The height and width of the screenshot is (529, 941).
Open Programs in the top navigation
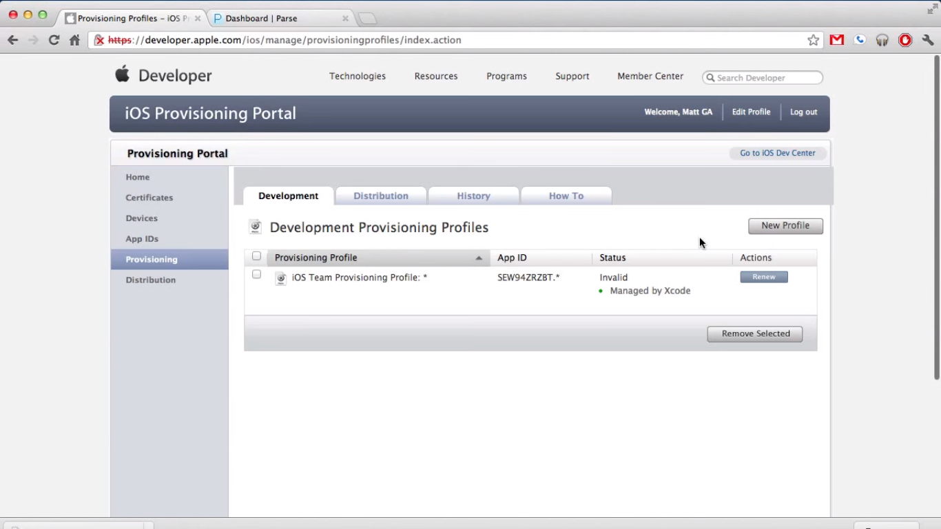click(x=506, y=76)
